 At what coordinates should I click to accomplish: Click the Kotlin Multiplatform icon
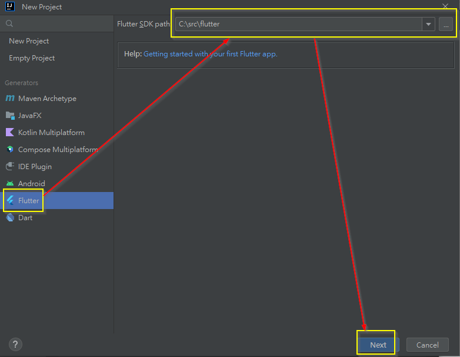click(x=10, y=132)
